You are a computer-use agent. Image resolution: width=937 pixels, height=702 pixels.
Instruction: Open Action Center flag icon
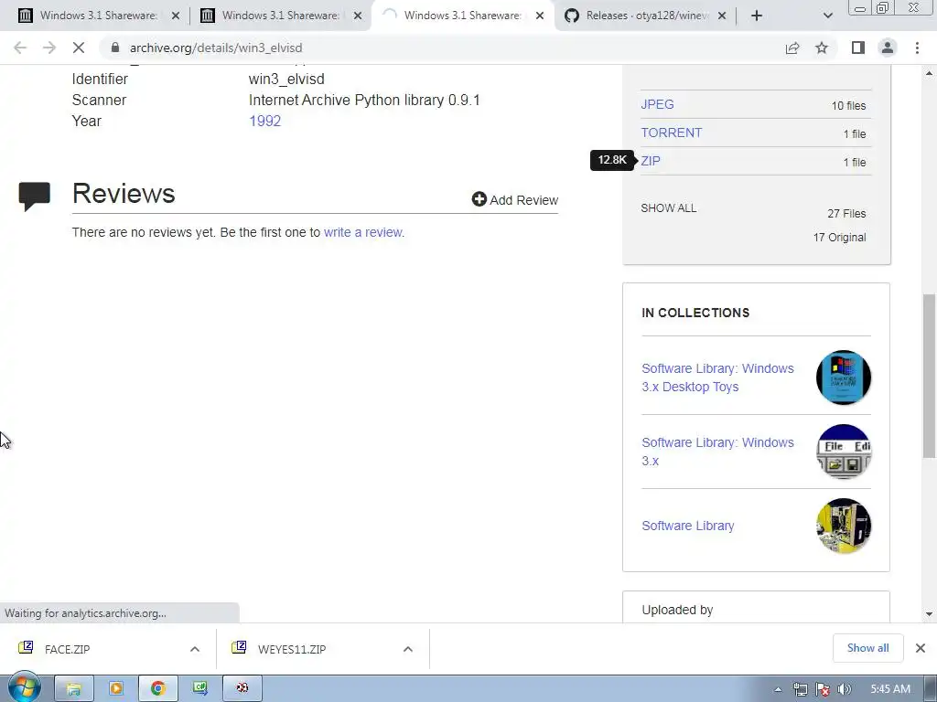823,689
